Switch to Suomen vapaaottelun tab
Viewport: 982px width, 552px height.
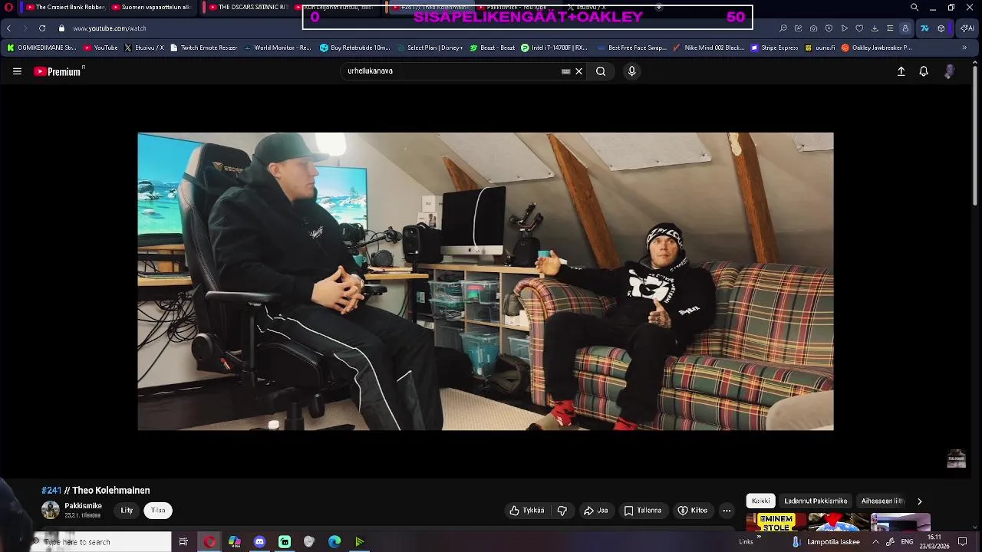coord(152,8)
